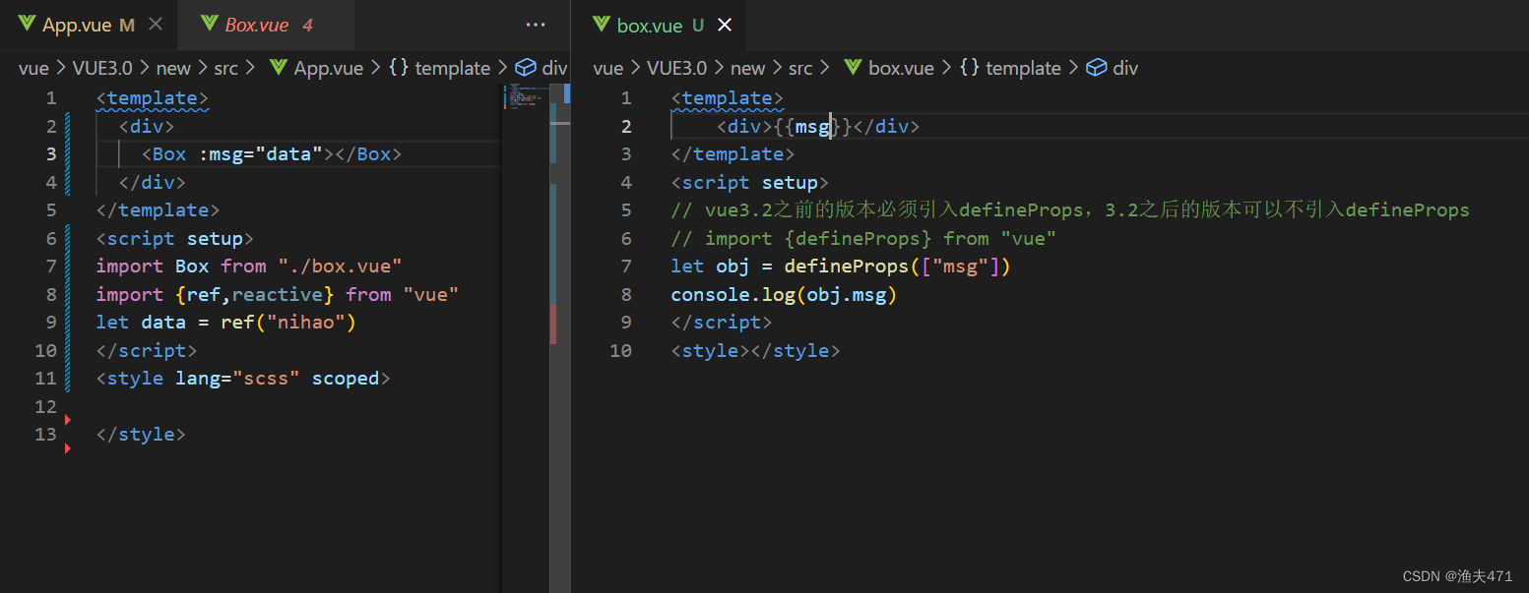This screenshot has width=1529, height=593.
Task: Open the vue breadcrumb in the right editor
Action: [x=606, y=68]
